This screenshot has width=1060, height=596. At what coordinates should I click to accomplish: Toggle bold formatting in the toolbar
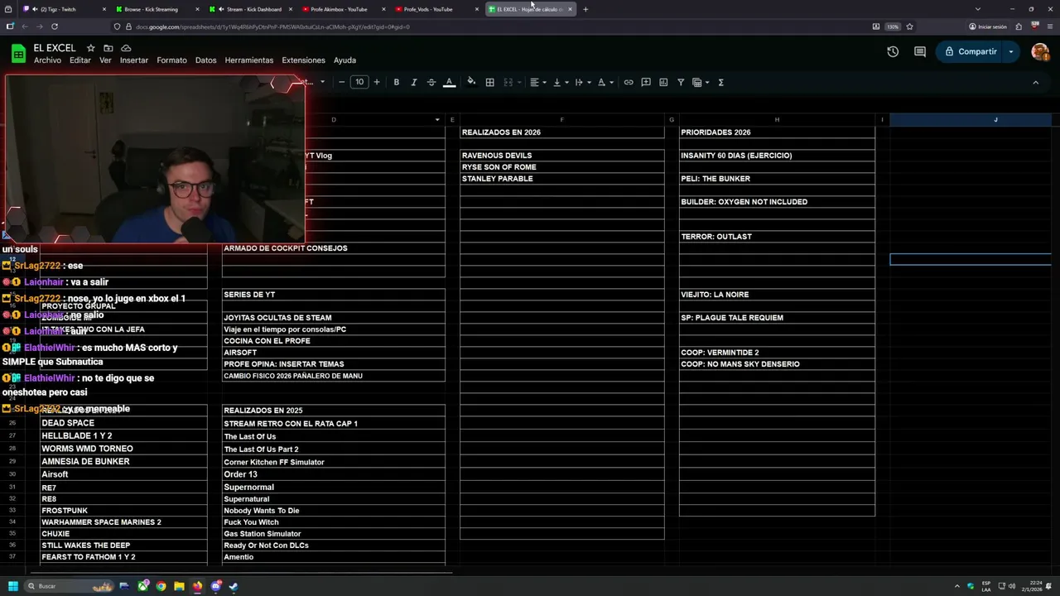tap(397, 82)
